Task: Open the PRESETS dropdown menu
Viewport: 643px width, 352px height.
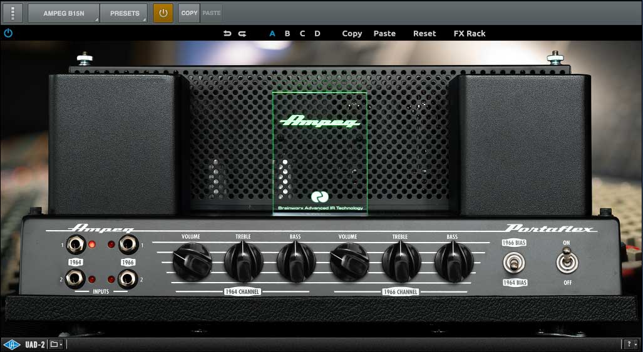Action: [x=124, y=13]
